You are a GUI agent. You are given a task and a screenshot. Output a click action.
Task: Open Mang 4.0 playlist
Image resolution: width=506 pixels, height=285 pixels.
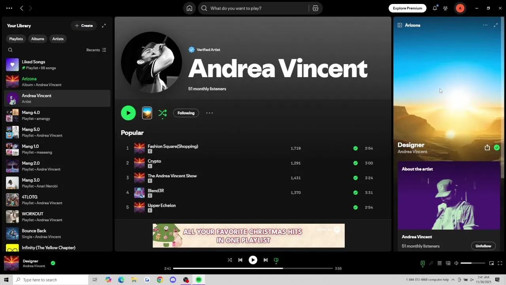57,115
